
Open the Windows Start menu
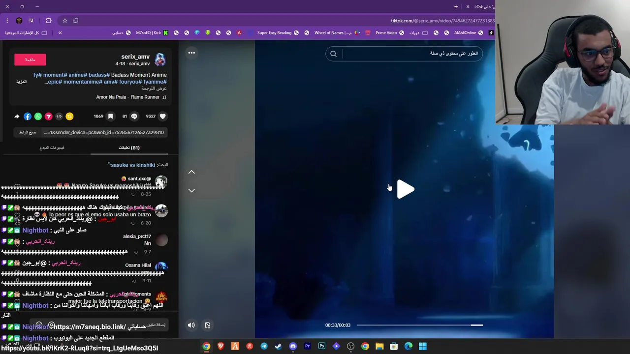tap(423, 346)
